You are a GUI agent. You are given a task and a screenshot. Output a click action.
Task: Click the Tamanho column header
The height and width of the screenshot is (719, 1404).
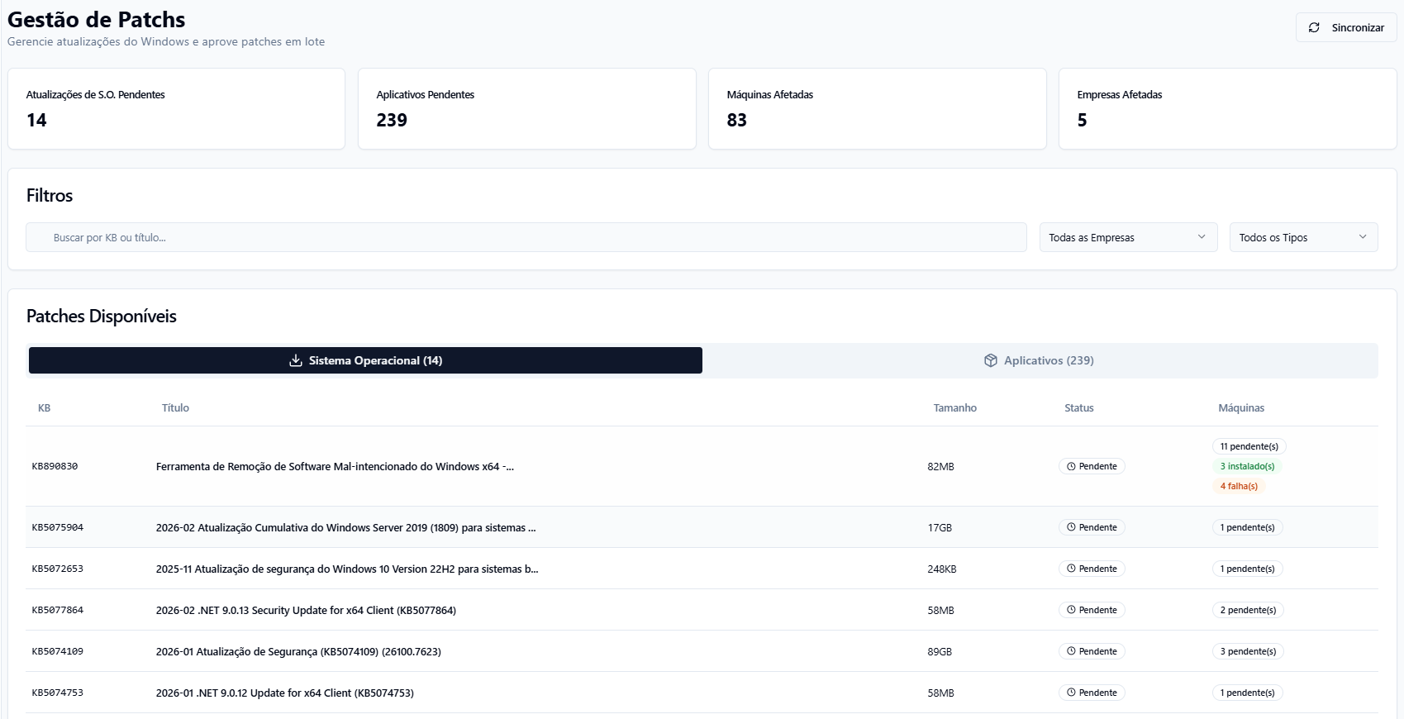pyautogui.click(x=955, y=408)
